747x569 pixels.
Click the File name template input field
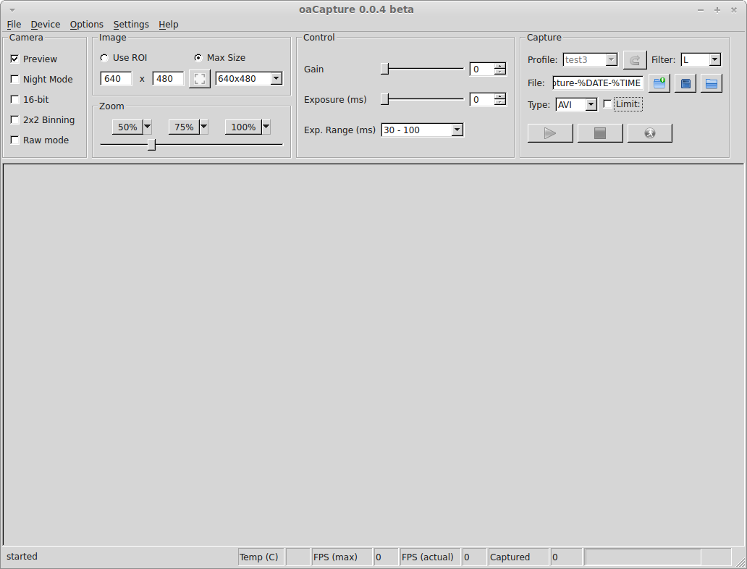click(597, 83)
